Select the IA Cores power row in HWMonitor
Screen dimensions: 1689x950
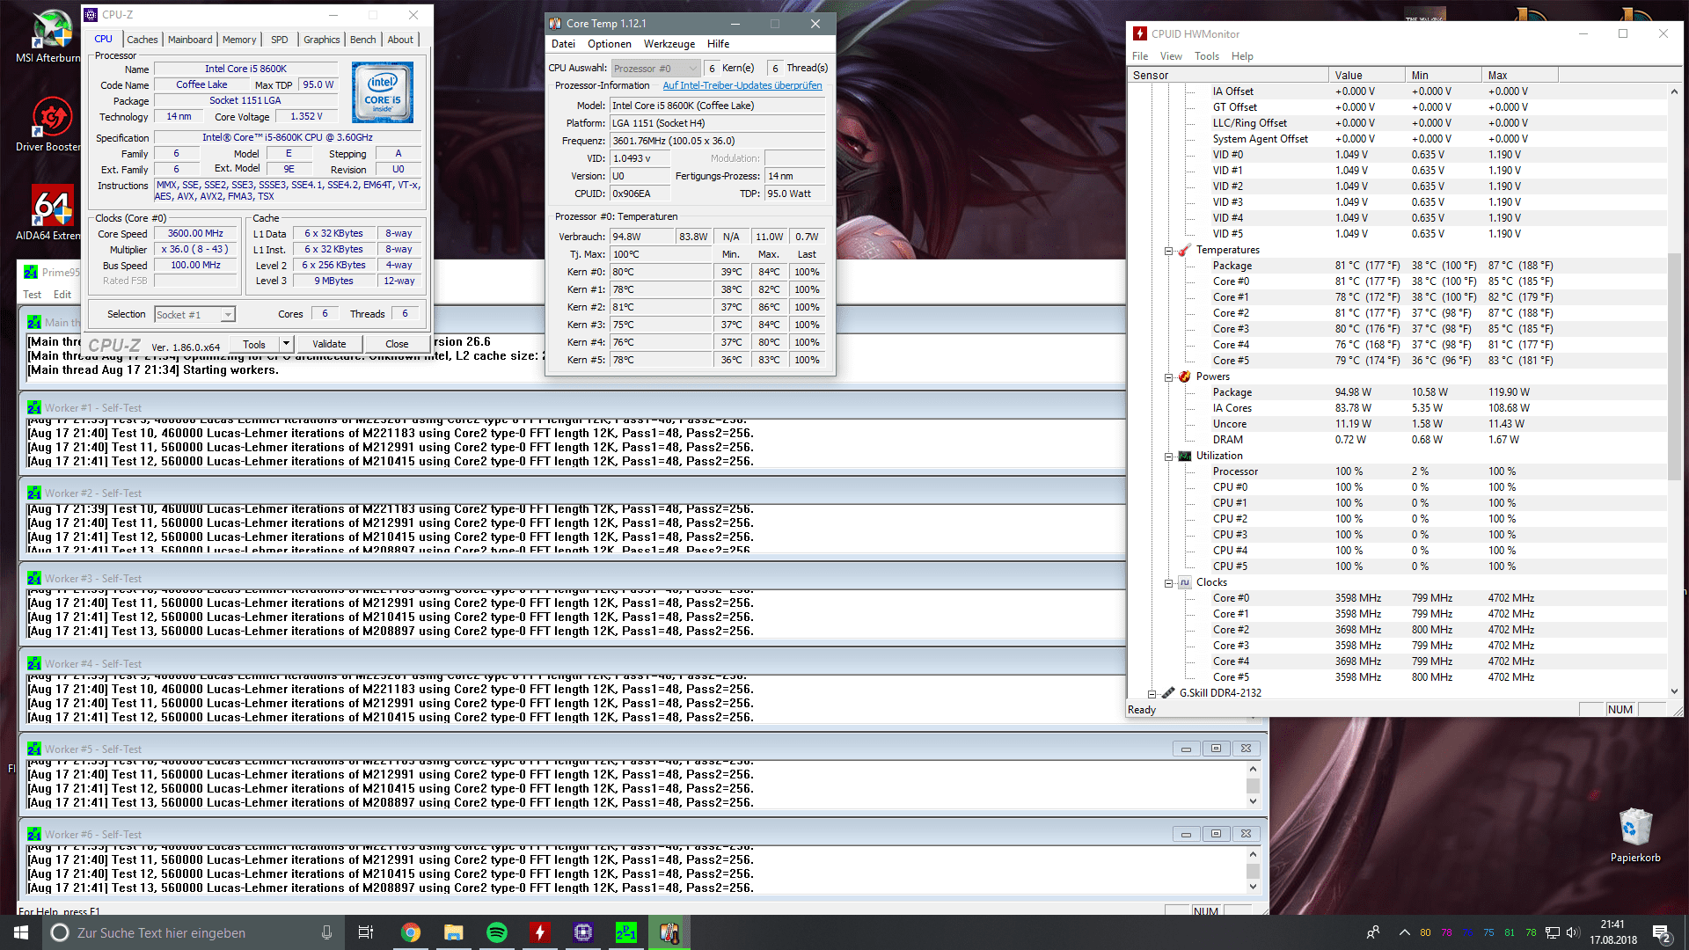coord(1399,408)
